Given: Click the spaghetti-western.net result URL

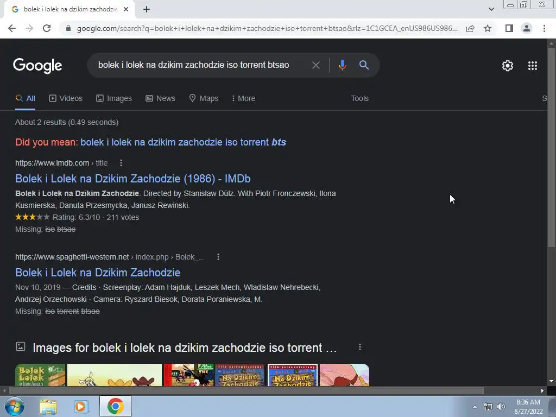Looking at the screenshot, I should click(110, 257).
